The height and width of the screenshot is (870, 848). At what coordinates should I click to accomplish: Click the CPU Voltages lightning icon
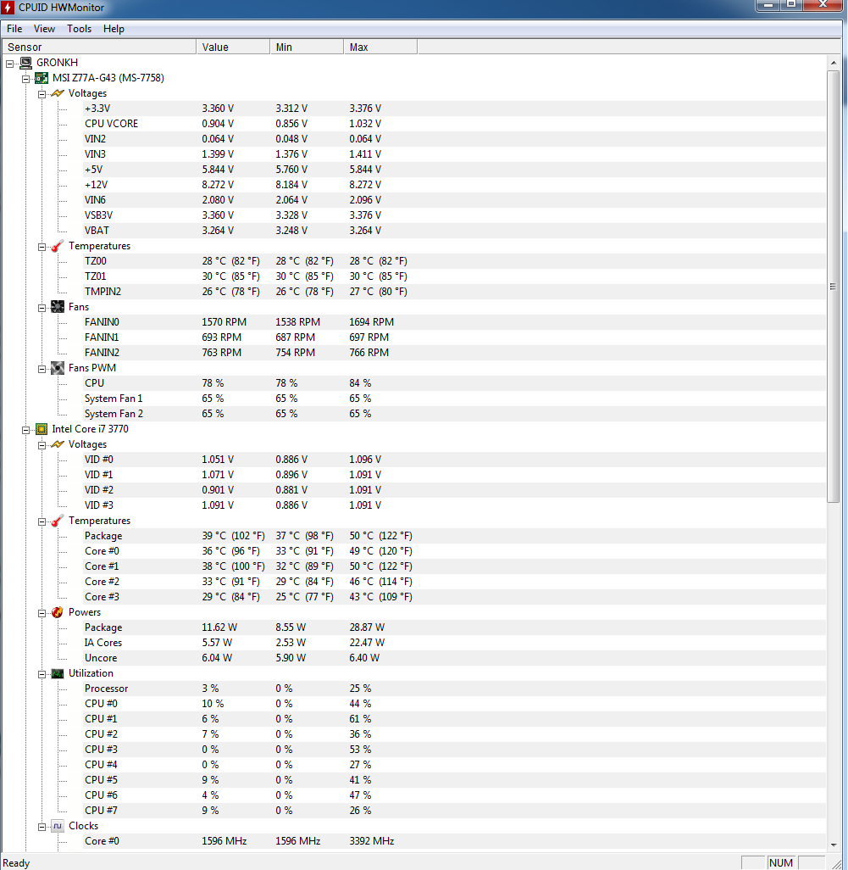tap(58, 444)
